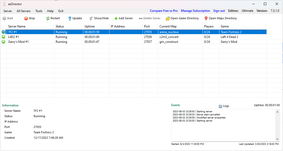Click the green plus Add Server icon
Screen dimensions: 283x151
pos(116,18)
